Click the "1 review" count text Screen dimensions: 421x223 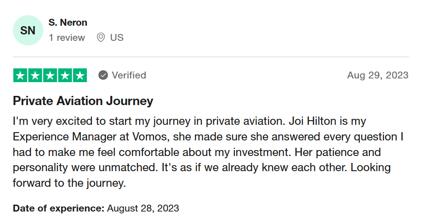(67, 38)
